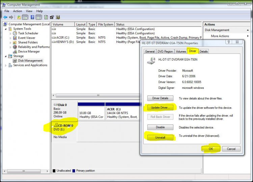Click the volume list horizontal scrollbar thumb
Screen dimensions: 253x182
pos(98,96)
